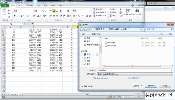Click New Folder (新建文件夹)
The image size is (175, 100).
96,34
